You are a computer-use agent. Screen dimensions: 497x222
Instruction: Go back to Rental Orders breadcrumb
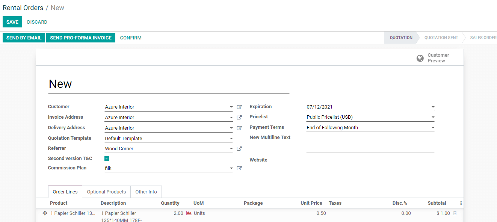point(23,8)
